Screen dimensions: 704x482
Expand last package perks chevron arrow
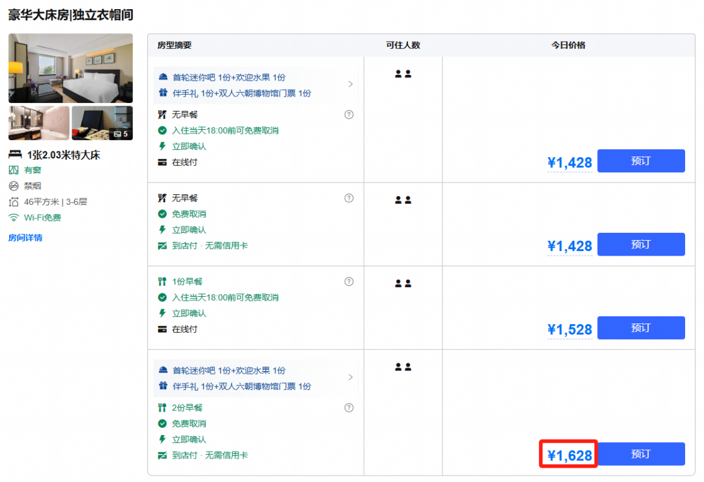click(351, 378)
